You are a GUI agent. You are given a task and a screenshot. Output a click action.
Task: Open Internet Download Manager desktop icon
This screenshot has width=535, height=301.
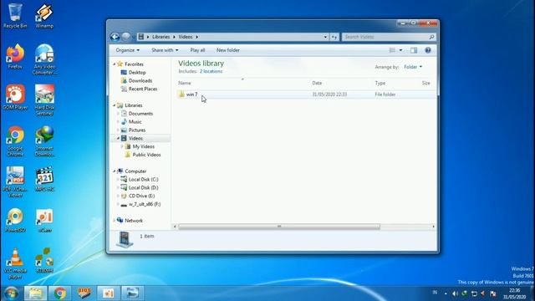(44, 141)
